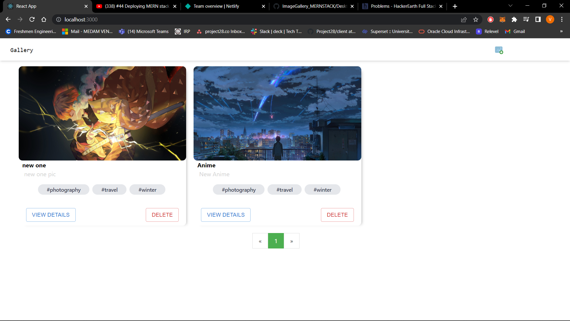Show more bookmarks with double chevron

tap(561, 31)
